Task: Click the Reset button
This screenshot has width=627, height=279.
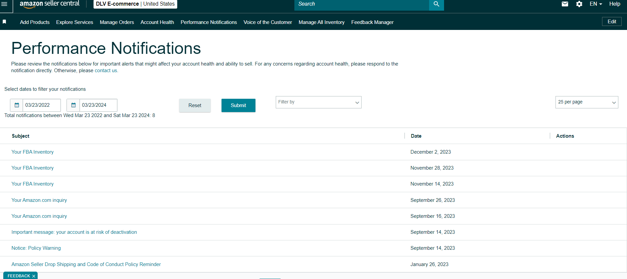Action: [x=195, y=105]
